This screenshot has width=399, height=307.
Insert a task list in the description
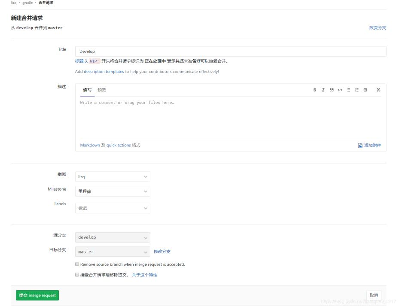[x=366, y=90]
